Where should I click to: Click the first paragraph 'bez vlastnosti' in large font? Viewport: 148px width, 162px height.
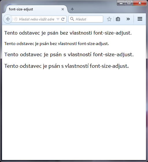click(x=68, y=33)
